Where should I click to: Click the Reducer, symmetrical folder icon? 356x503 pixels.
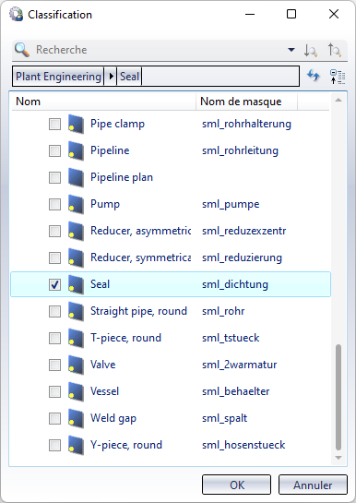click(76, 257)
